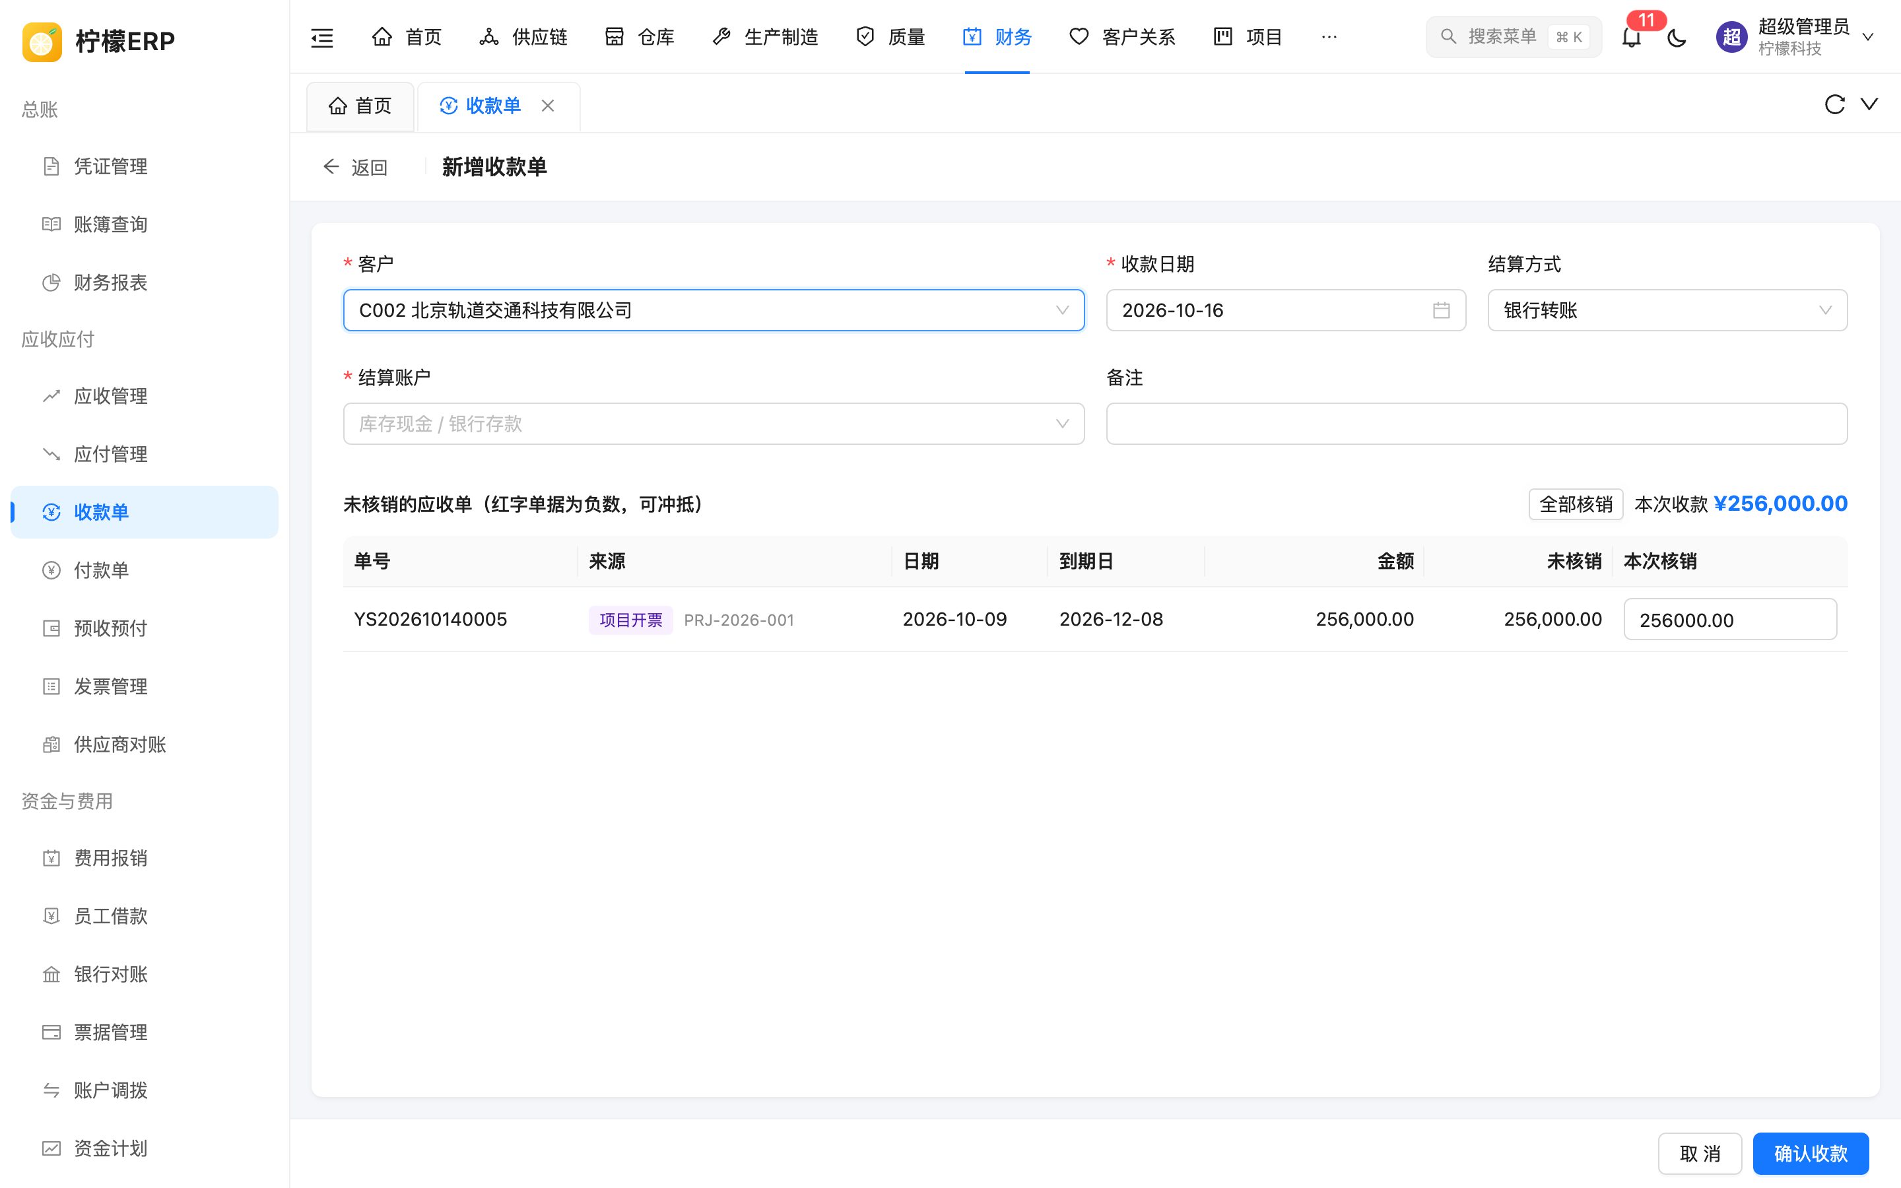
Task: Open 项目 top menu
Action: coord(1248,37)
